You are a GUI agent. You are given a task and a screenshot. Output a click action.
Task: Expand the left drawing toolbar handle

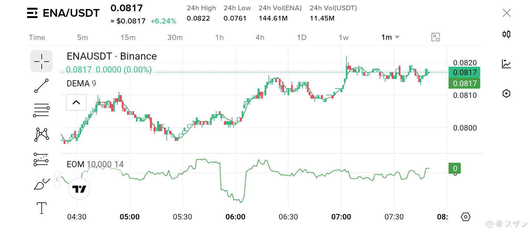[x=57, y=179]
